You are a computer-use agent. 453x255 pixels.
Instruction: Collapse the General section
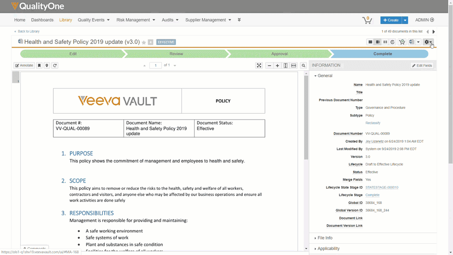click(323, 76)
